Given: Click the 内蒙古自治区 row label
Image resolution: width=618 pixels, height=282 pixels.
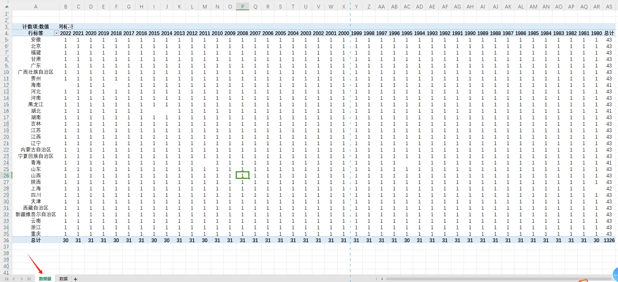Looking at the screenshot, I should (36, 150).
